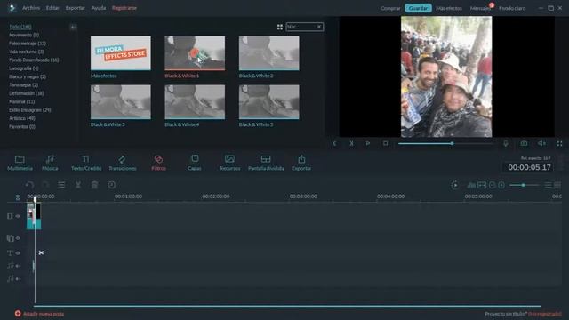Toggle text track visibility eye
This screenshot has height=320, width=569.
tap(18, 252)
